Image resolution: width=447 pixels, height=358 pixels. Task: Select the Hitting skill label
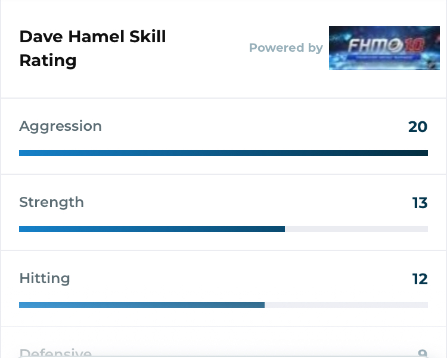pos(45,278)
